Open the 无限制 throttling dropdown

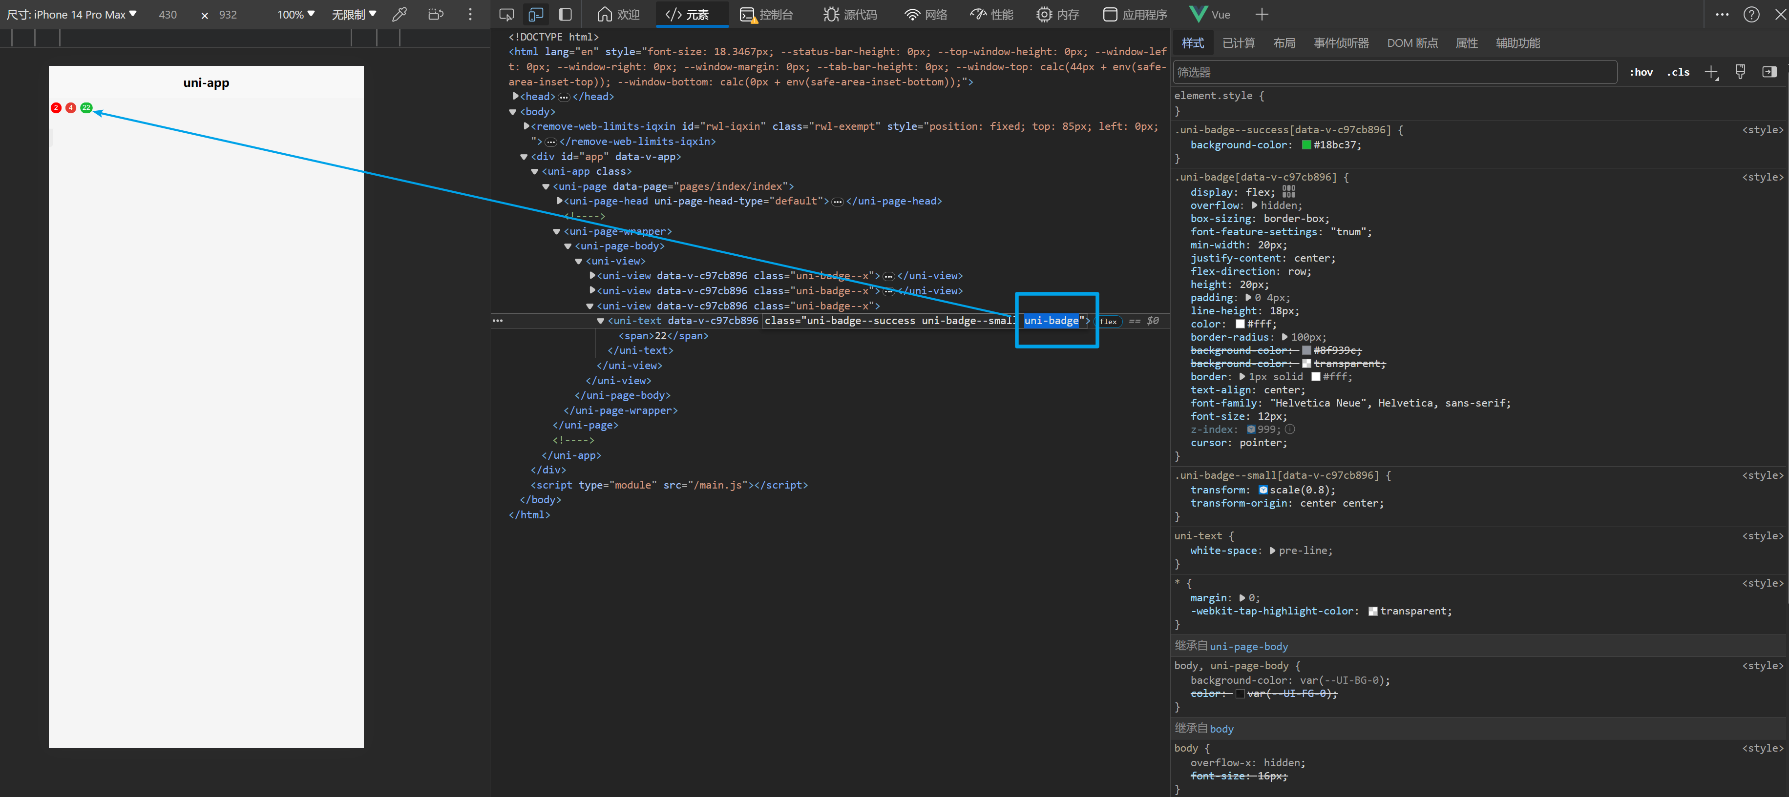pyautogui.click(x=354, y=15)
